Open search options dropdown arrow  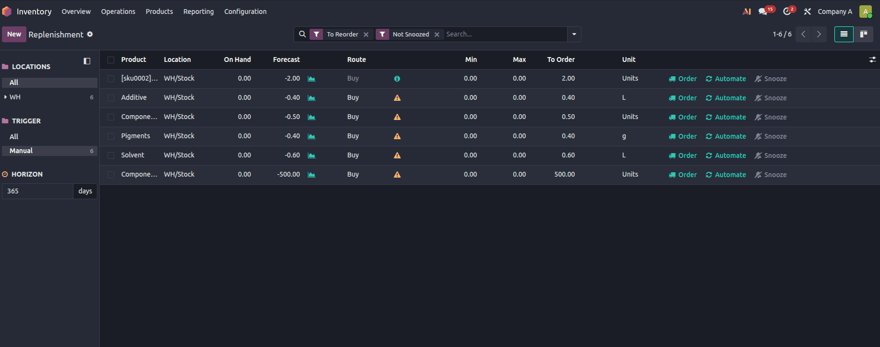tap(574, 34)
